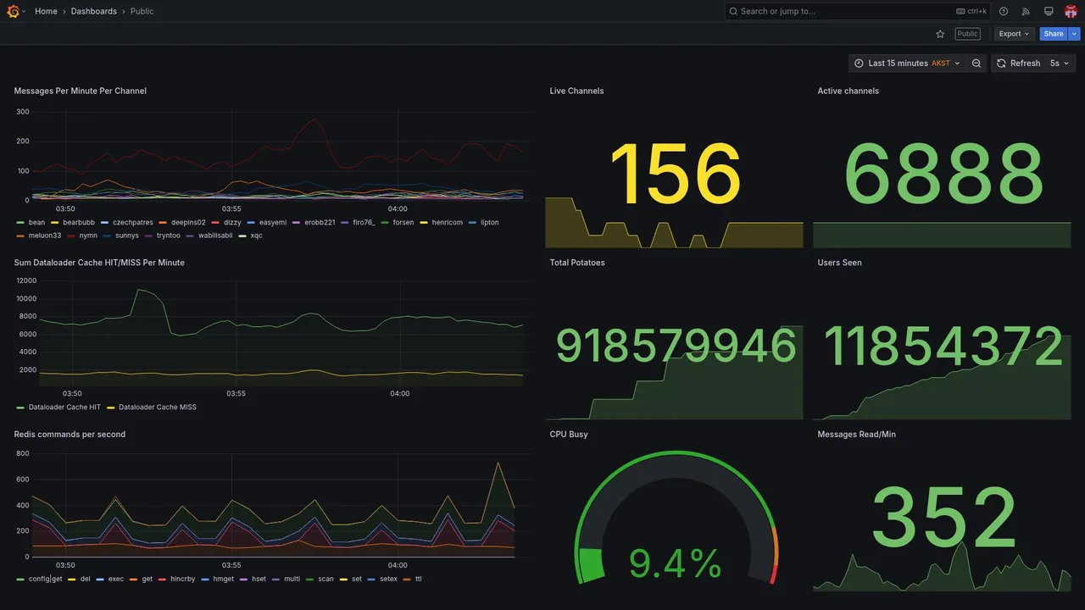Toggle the xqc legend series
Image resolution: width=1085 pixels, height=610 pixels.
point(256,236)
